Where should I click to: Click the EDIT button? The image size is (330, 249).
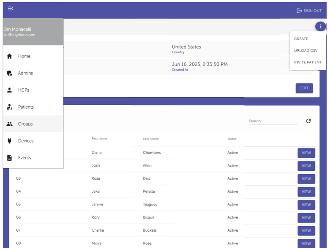point(304,88)
